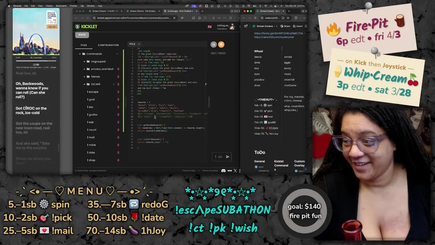The width and height of the screenshot is (435, 245).
Task: Click the Lil Bit album artwork thumbnail
Action: (36, 32)
